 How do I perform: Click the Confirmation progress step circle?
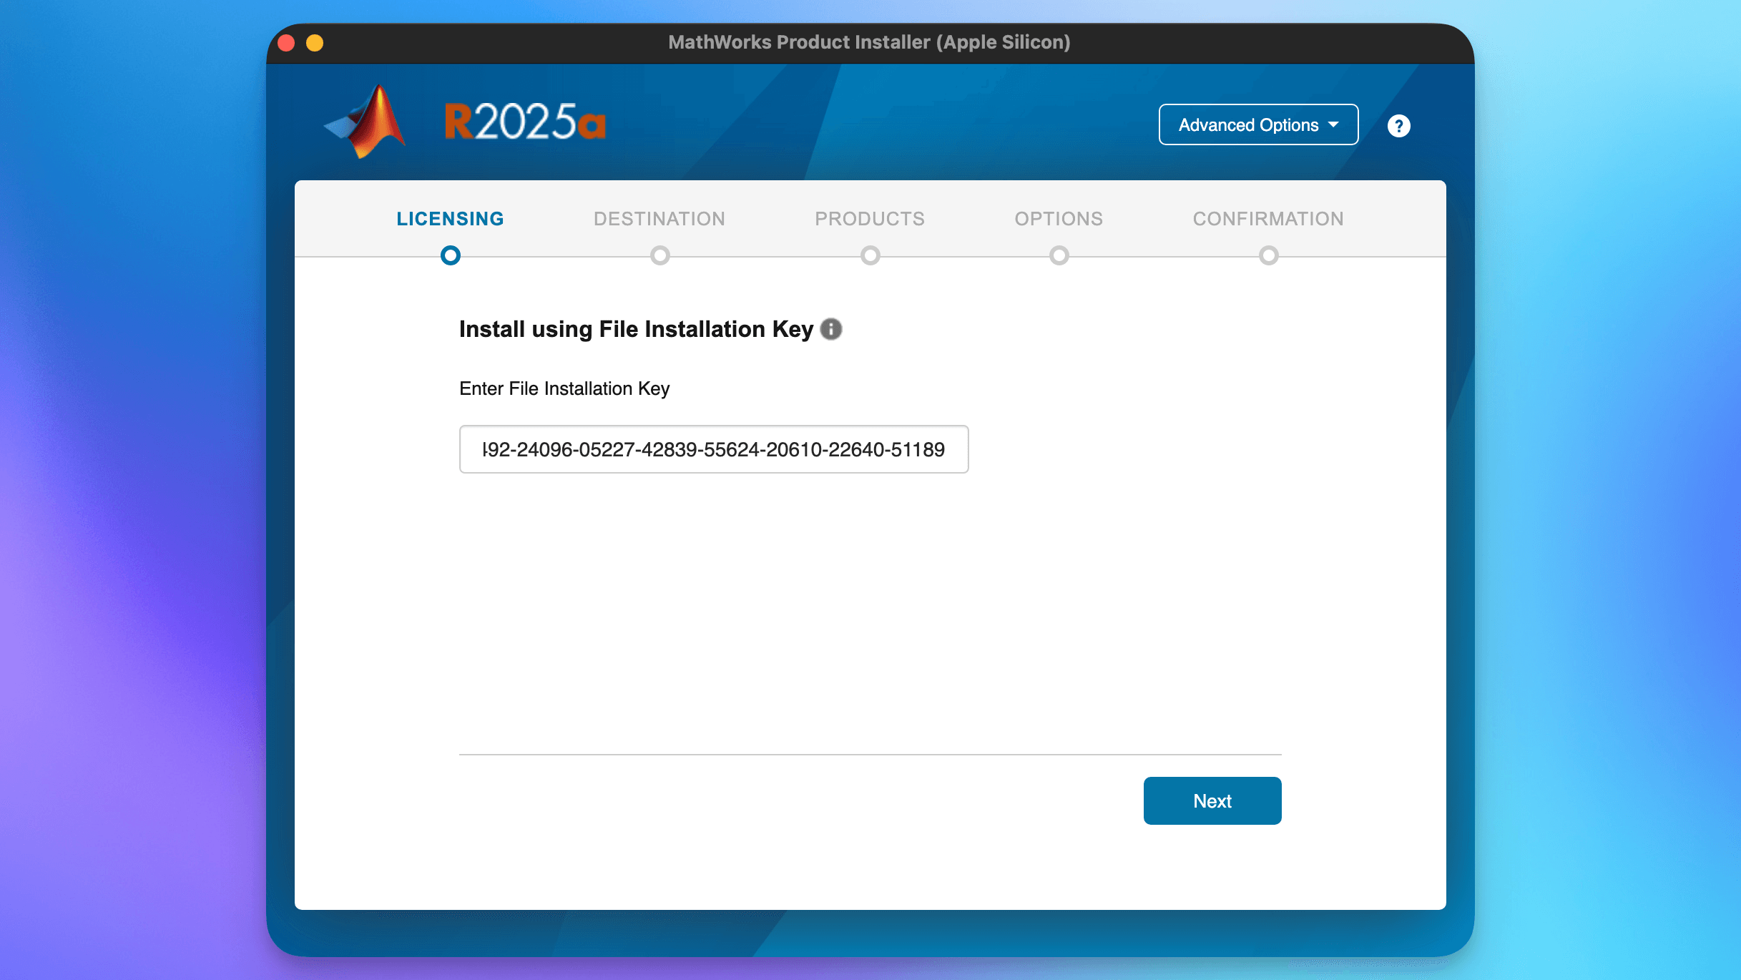coord(1269,255)
